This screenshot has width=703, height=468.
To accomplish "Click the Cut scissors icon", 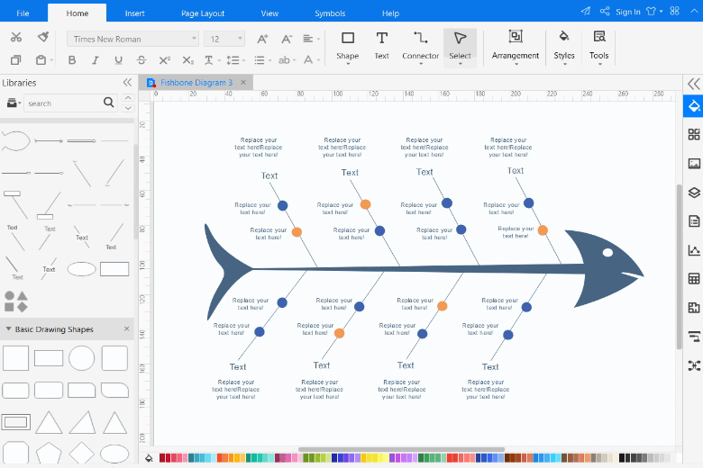I will pos(16,37).
